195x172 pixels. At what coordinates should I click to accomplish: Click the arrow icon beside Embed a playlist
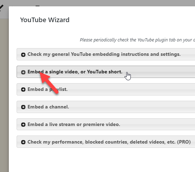tap(23, 90)
